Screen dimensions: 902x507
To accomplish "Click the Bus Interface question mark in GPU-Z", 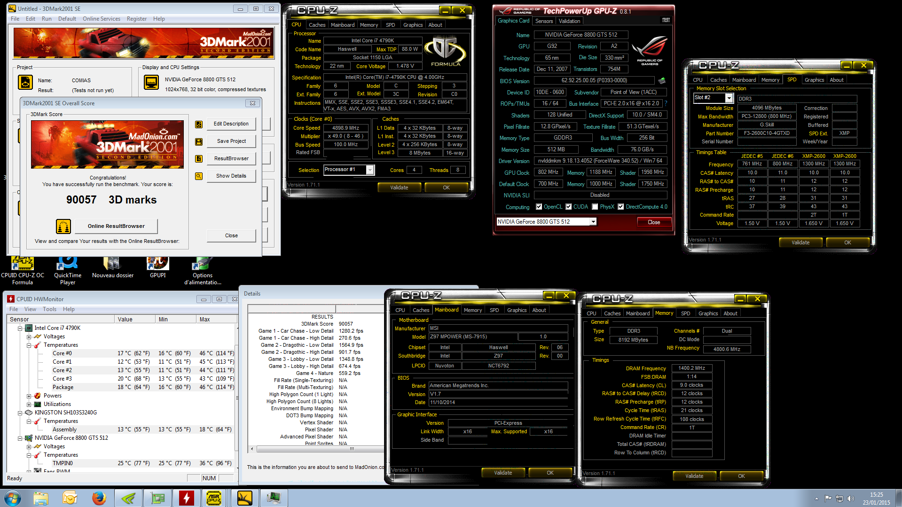I will [x=666, y=103].
